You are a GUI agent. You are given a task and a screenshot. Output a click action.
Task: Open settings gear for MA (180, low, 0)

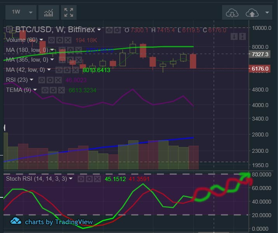pos(70,50)
